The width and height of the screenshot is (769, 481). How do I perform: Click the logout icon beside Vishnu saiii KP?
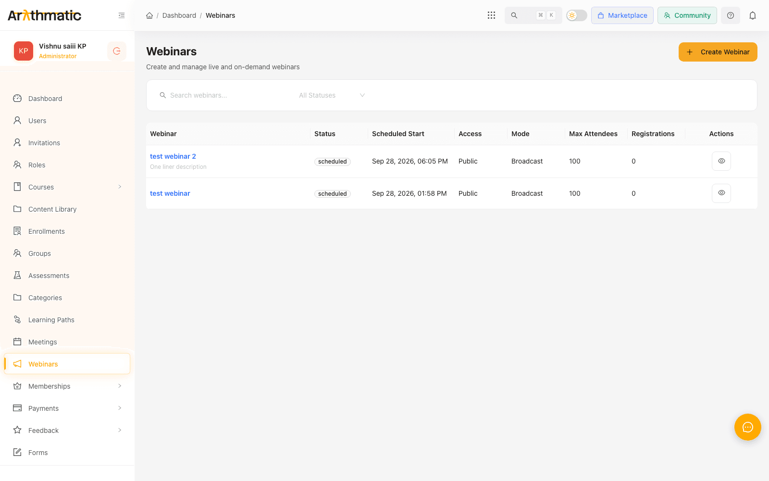pos(117,51)
